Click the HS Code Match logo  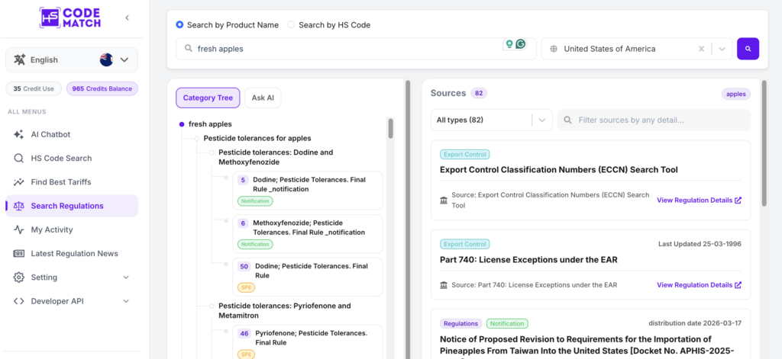(x=70, y=18)
